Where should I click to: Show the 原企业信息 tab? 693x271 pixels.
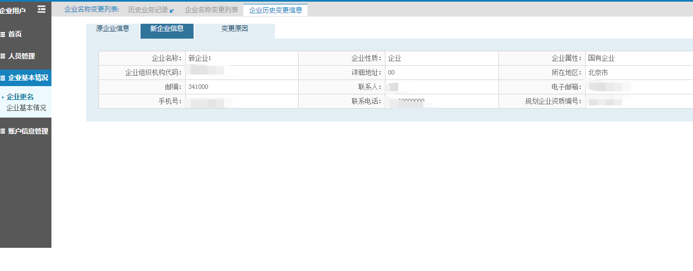(112, 29)
